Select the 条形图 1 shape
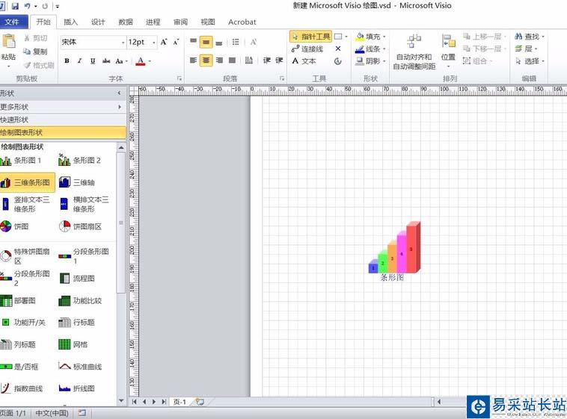 [x=21, y=161]
